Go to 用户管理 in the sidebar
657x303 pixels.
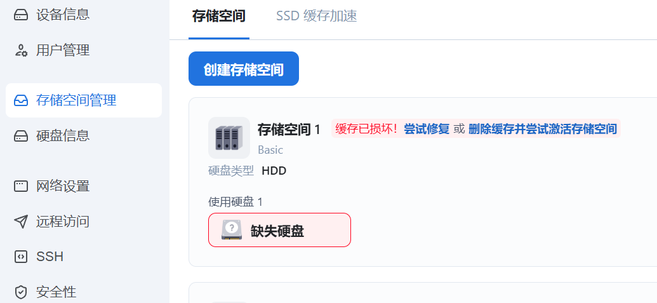pyautogui.click(x=63, y=51)
